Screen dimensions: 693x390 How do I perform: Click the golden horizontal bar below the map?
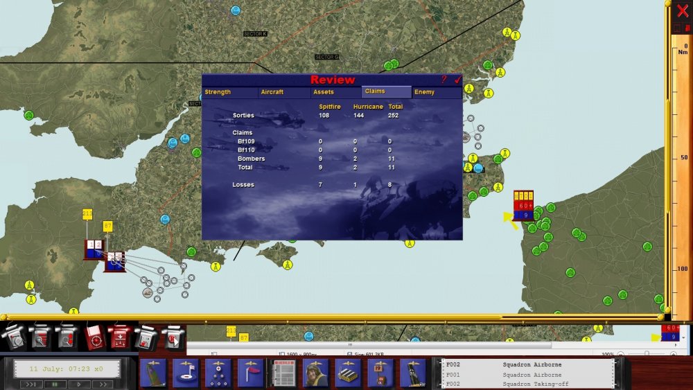pyautogui.click(x=331, y=317)
